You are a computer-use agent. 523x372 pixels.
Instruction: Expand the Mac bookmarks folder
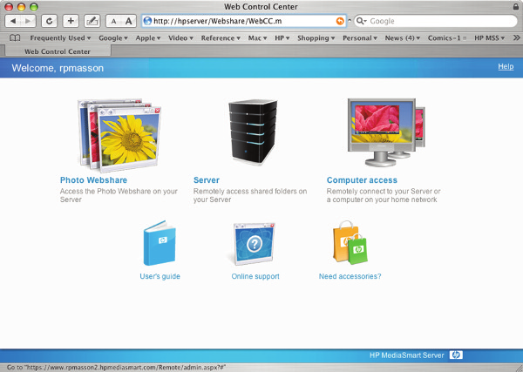pos(257,38)
